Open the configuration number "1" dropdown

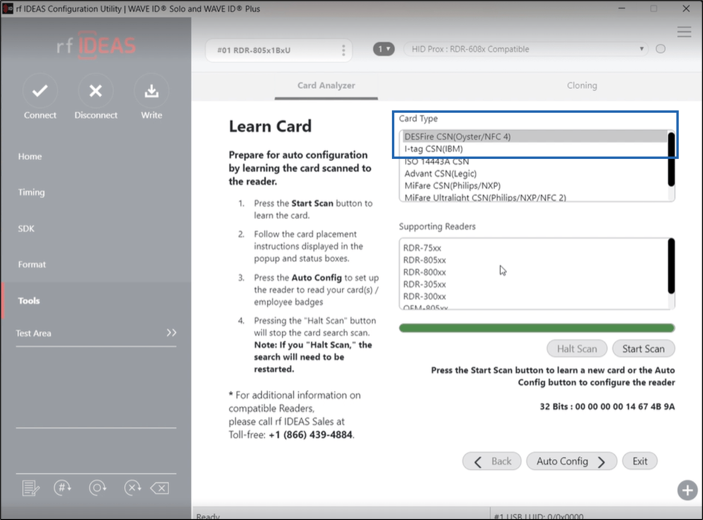(384, 49)
